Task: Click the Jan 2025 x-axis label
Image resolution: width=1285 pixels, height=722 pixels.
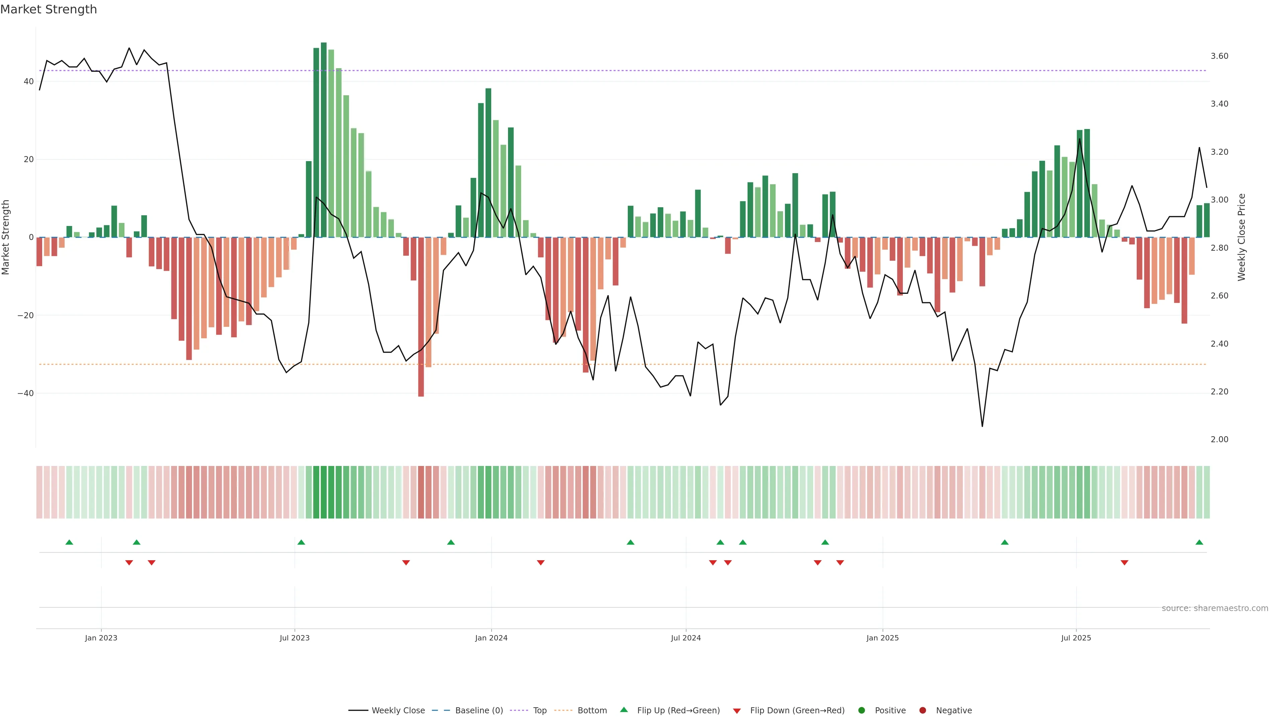Action: (882, 638)
